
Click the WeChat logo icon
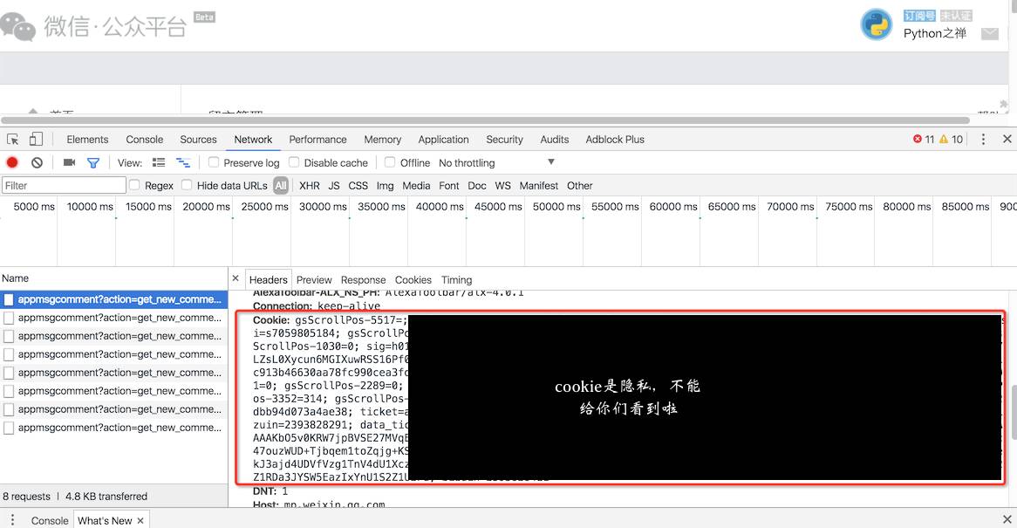tap(17, 26)
